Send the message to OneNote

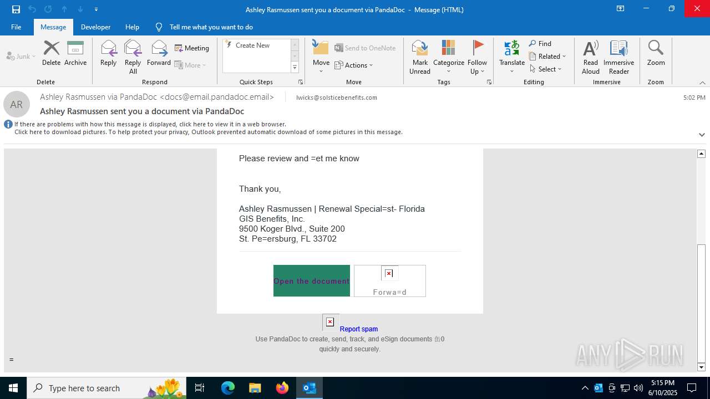point(365,48)
